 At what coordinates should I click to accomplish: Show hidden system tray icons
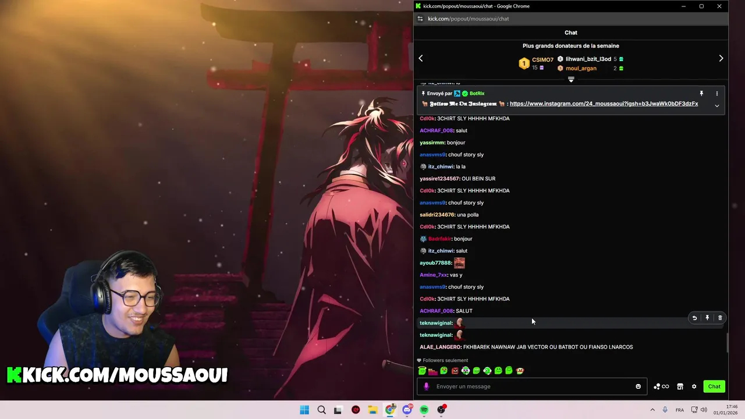pyautogui.click(x=652, y=410)
